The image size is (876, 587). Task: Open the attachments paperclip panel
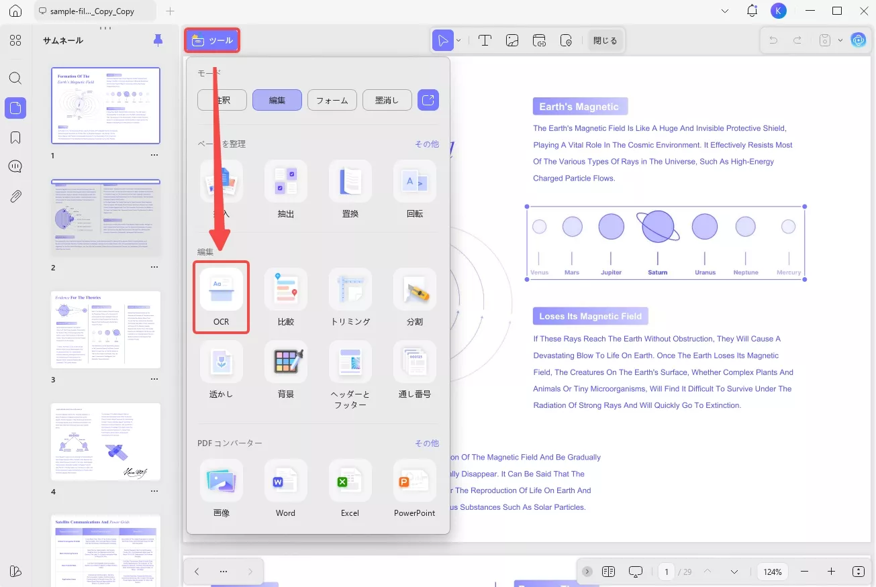tap(15, 197)
